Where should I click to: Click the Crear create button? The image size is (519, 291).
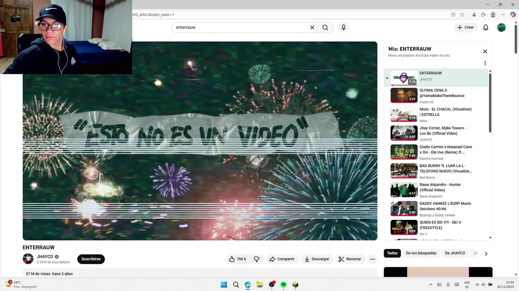click(x=465, y=27)
